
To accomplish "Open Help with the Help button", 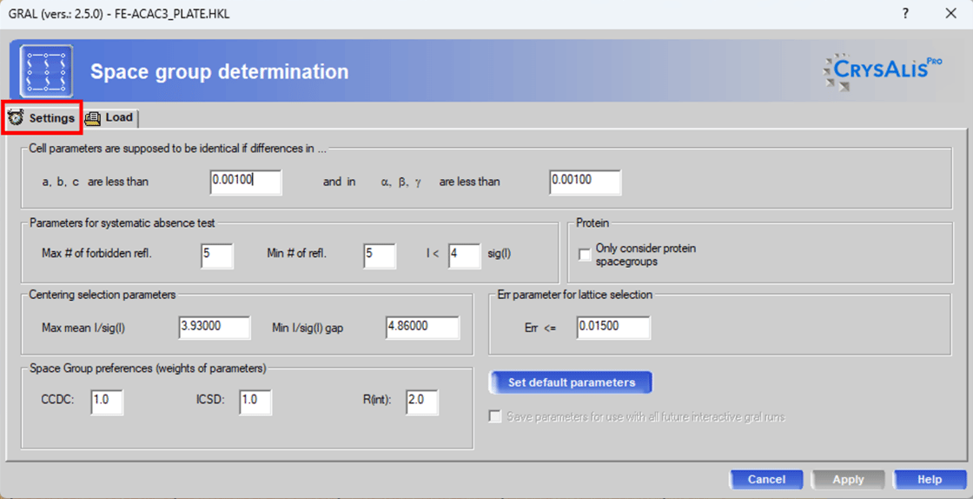I will (x=930, y=479).
